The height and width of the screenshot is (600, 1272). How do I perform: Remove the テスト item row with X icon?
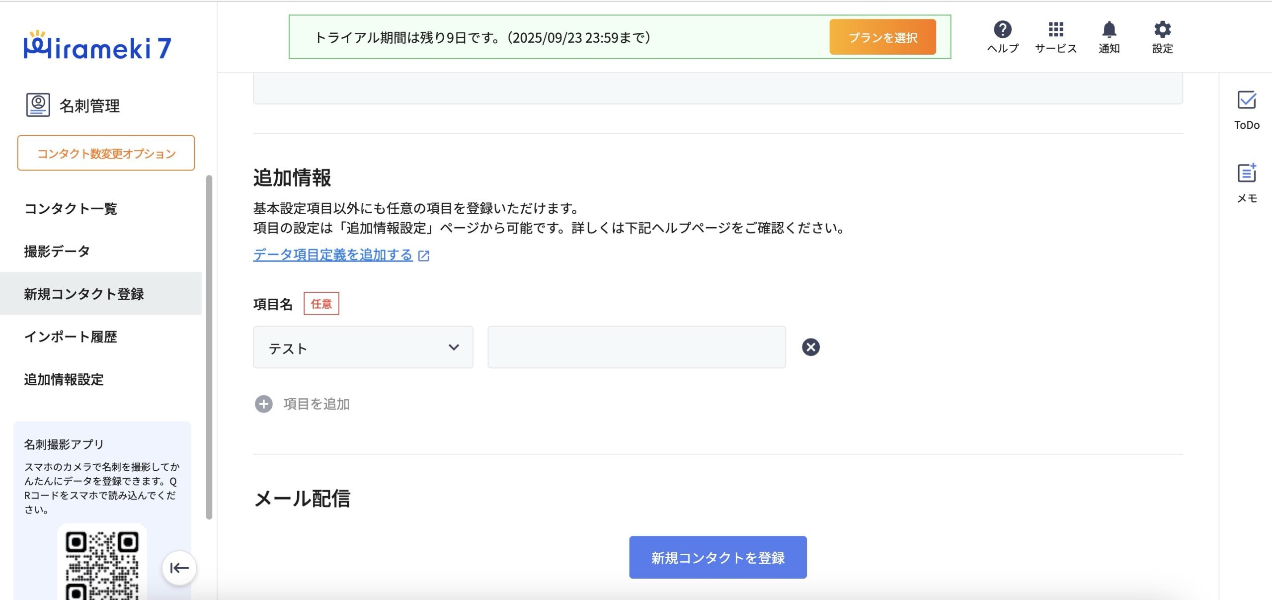coord(810,347)
